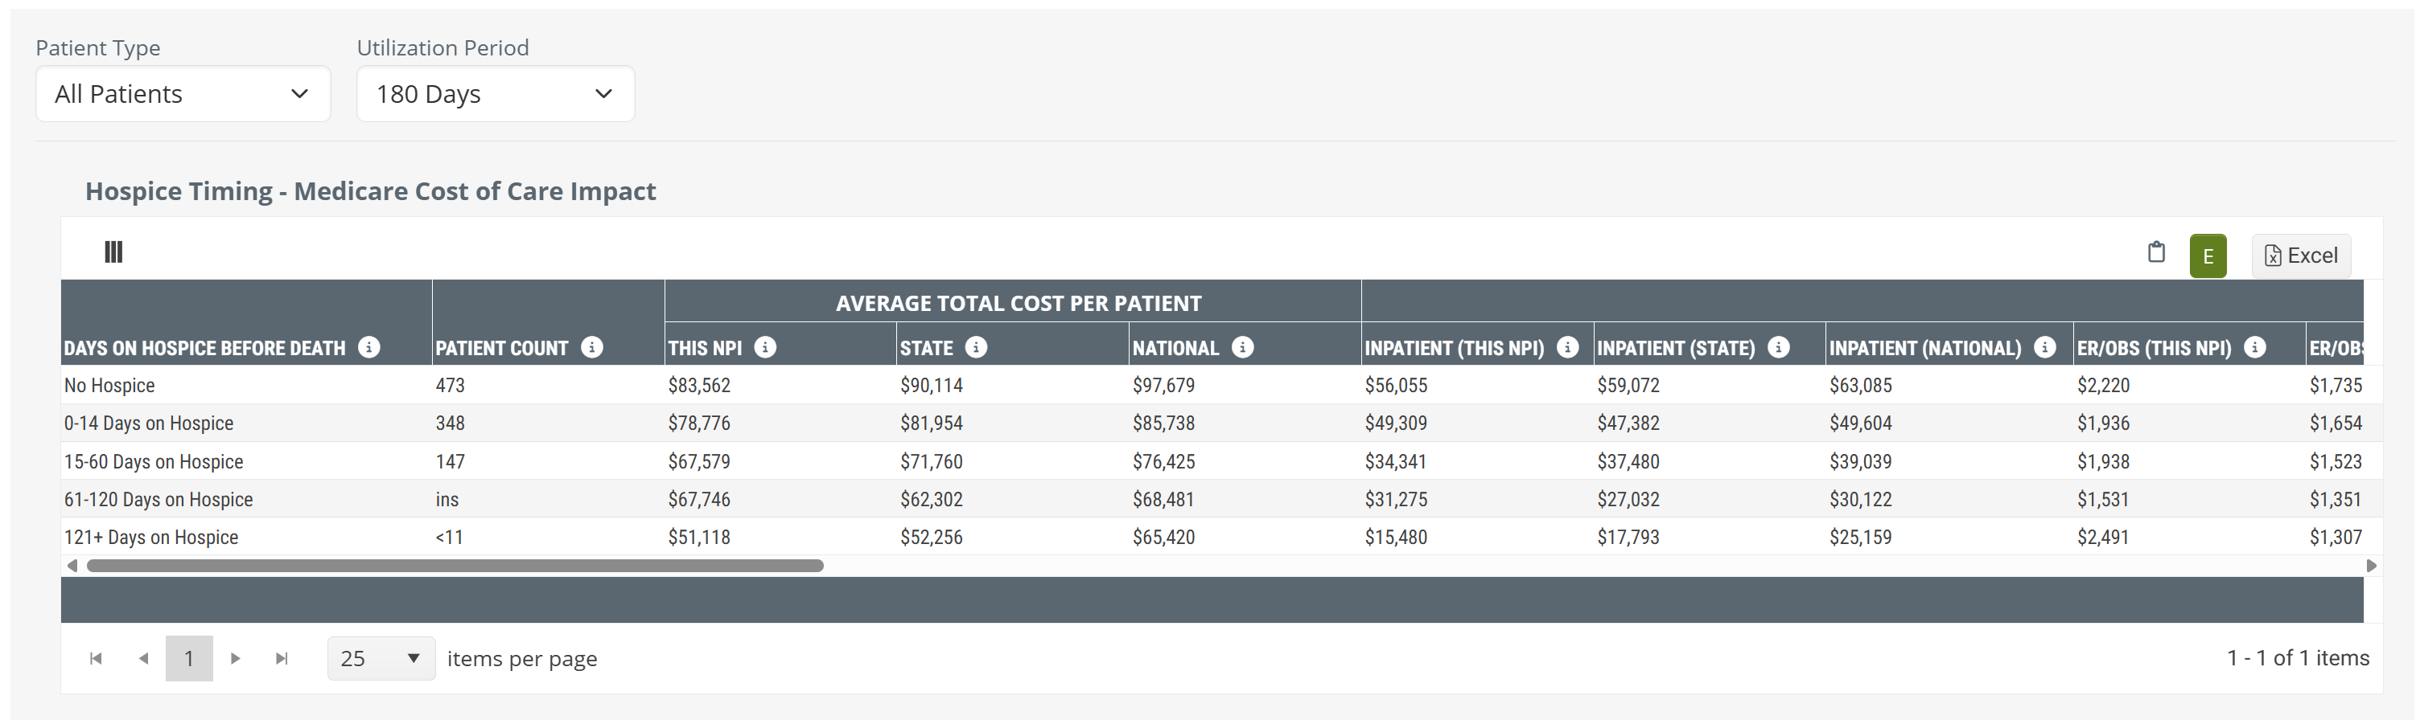Select page 1 in the pager
Viewport: 2416px width, 720px height.
tap(188, 658)
